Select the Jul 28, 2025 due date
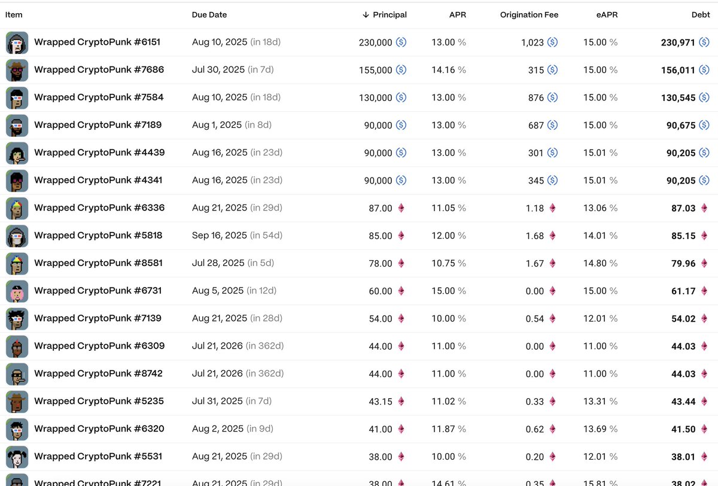 coord(218,263)
